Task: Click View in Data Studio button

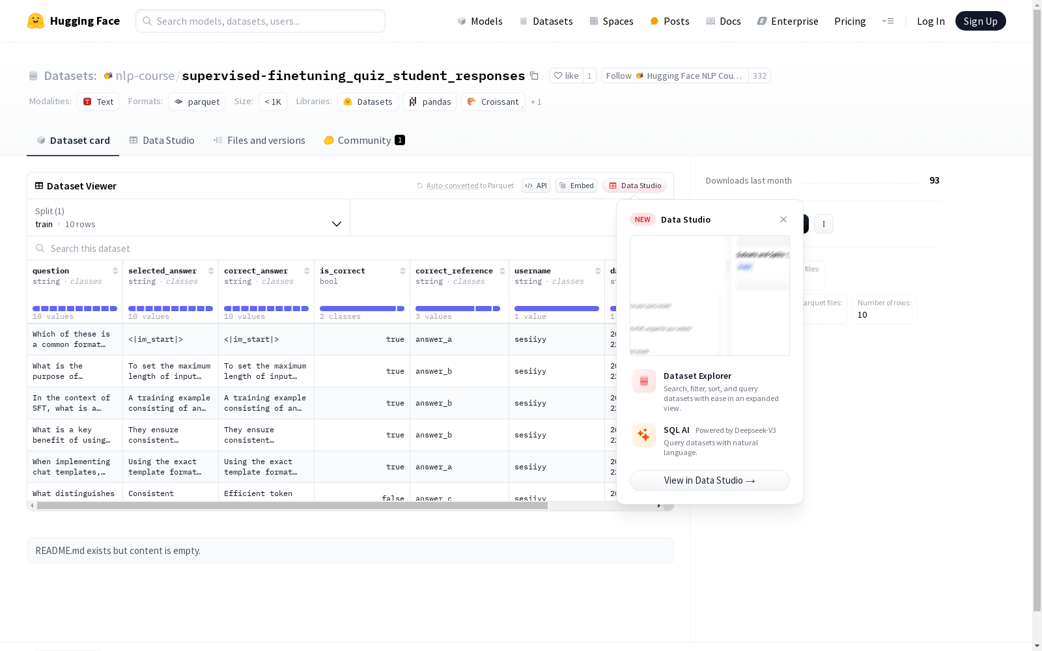Action: click(710, 480)
